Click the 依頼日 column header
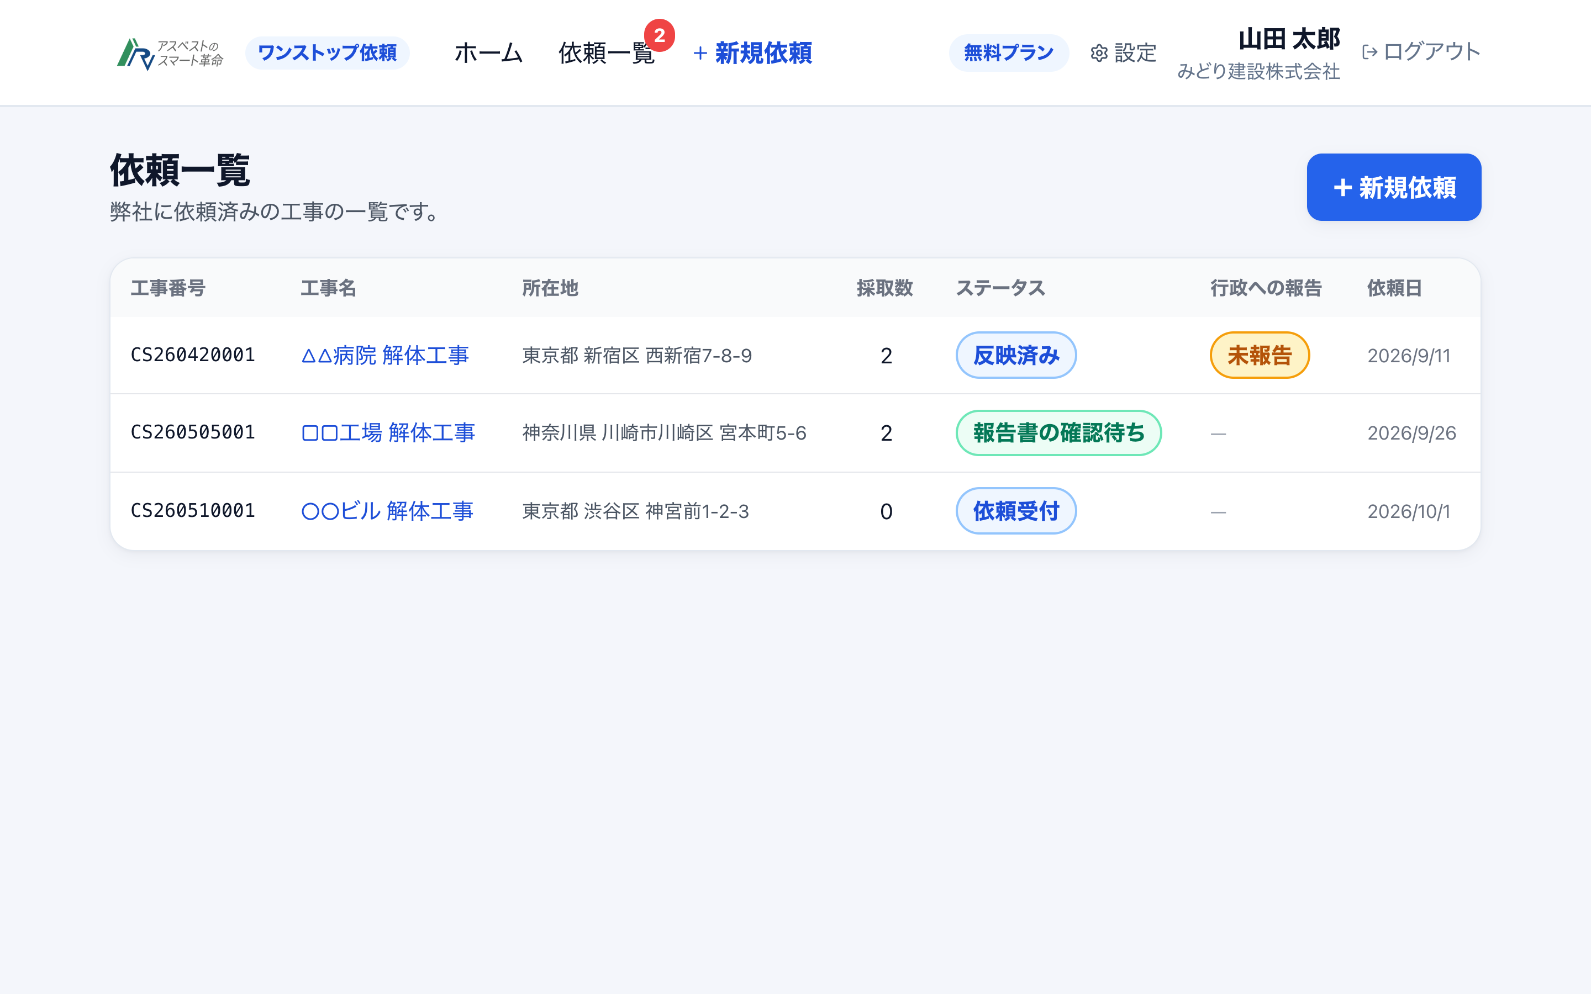1591x994 pixels. coord(1395,288)
